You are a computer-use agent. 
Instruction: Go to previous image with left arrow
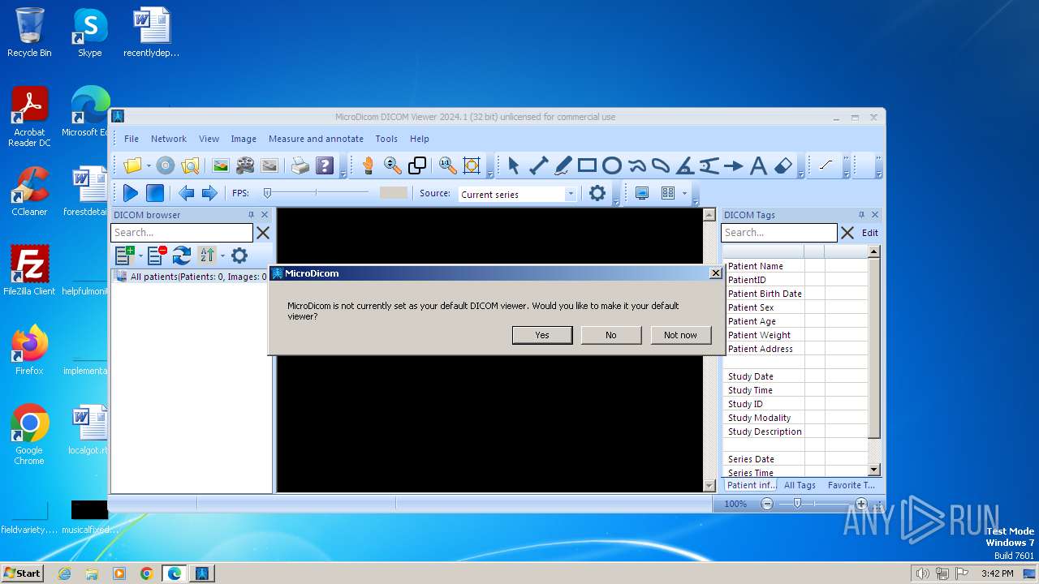point(186,193)
